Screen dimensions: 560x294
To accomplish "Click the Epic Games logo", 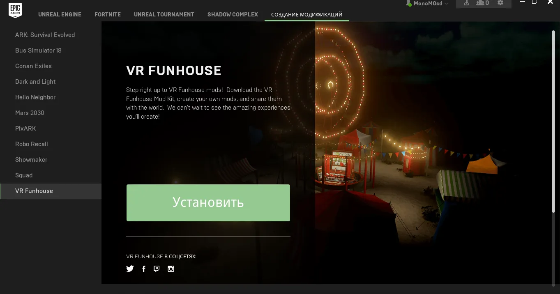I will point(15,10).
